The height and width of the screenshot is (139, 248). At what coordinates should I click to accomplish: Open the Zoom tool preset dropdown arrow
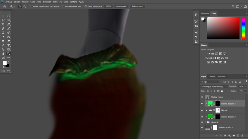pos(15,6)
